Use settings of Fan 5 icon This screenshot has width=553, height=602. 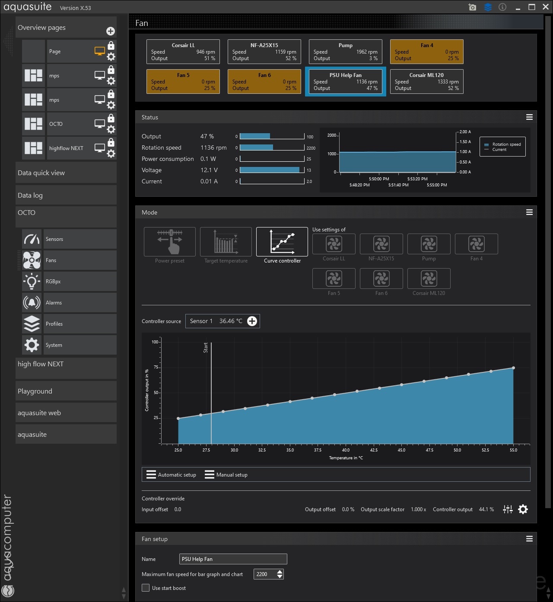click(334, 279)
